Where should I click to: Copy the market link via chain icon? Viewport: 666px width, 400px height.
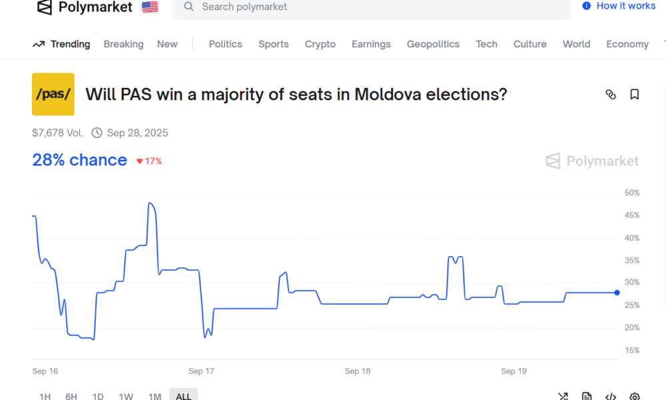[x=611, y=95]
